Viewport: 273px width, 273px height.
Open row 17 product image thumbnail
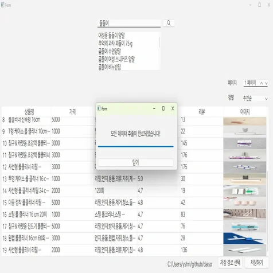pyautogui.click(x=245, y=226)
